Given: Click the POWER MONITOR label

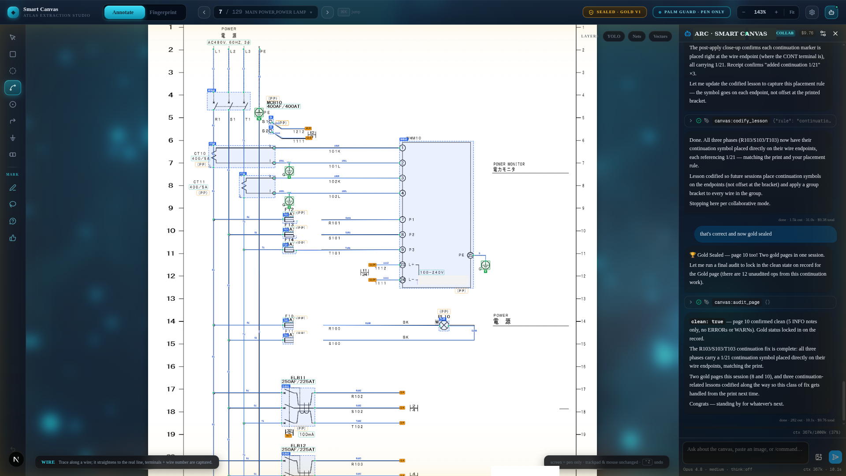Looking at the screenshot, I should (509, 164).
